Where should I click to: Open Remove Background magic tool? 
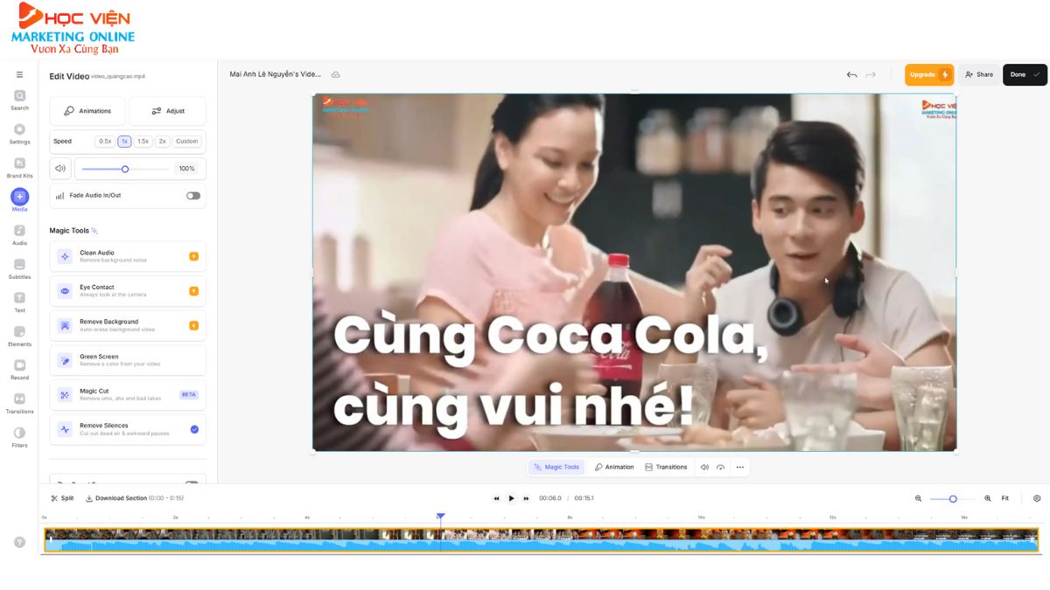128,325
